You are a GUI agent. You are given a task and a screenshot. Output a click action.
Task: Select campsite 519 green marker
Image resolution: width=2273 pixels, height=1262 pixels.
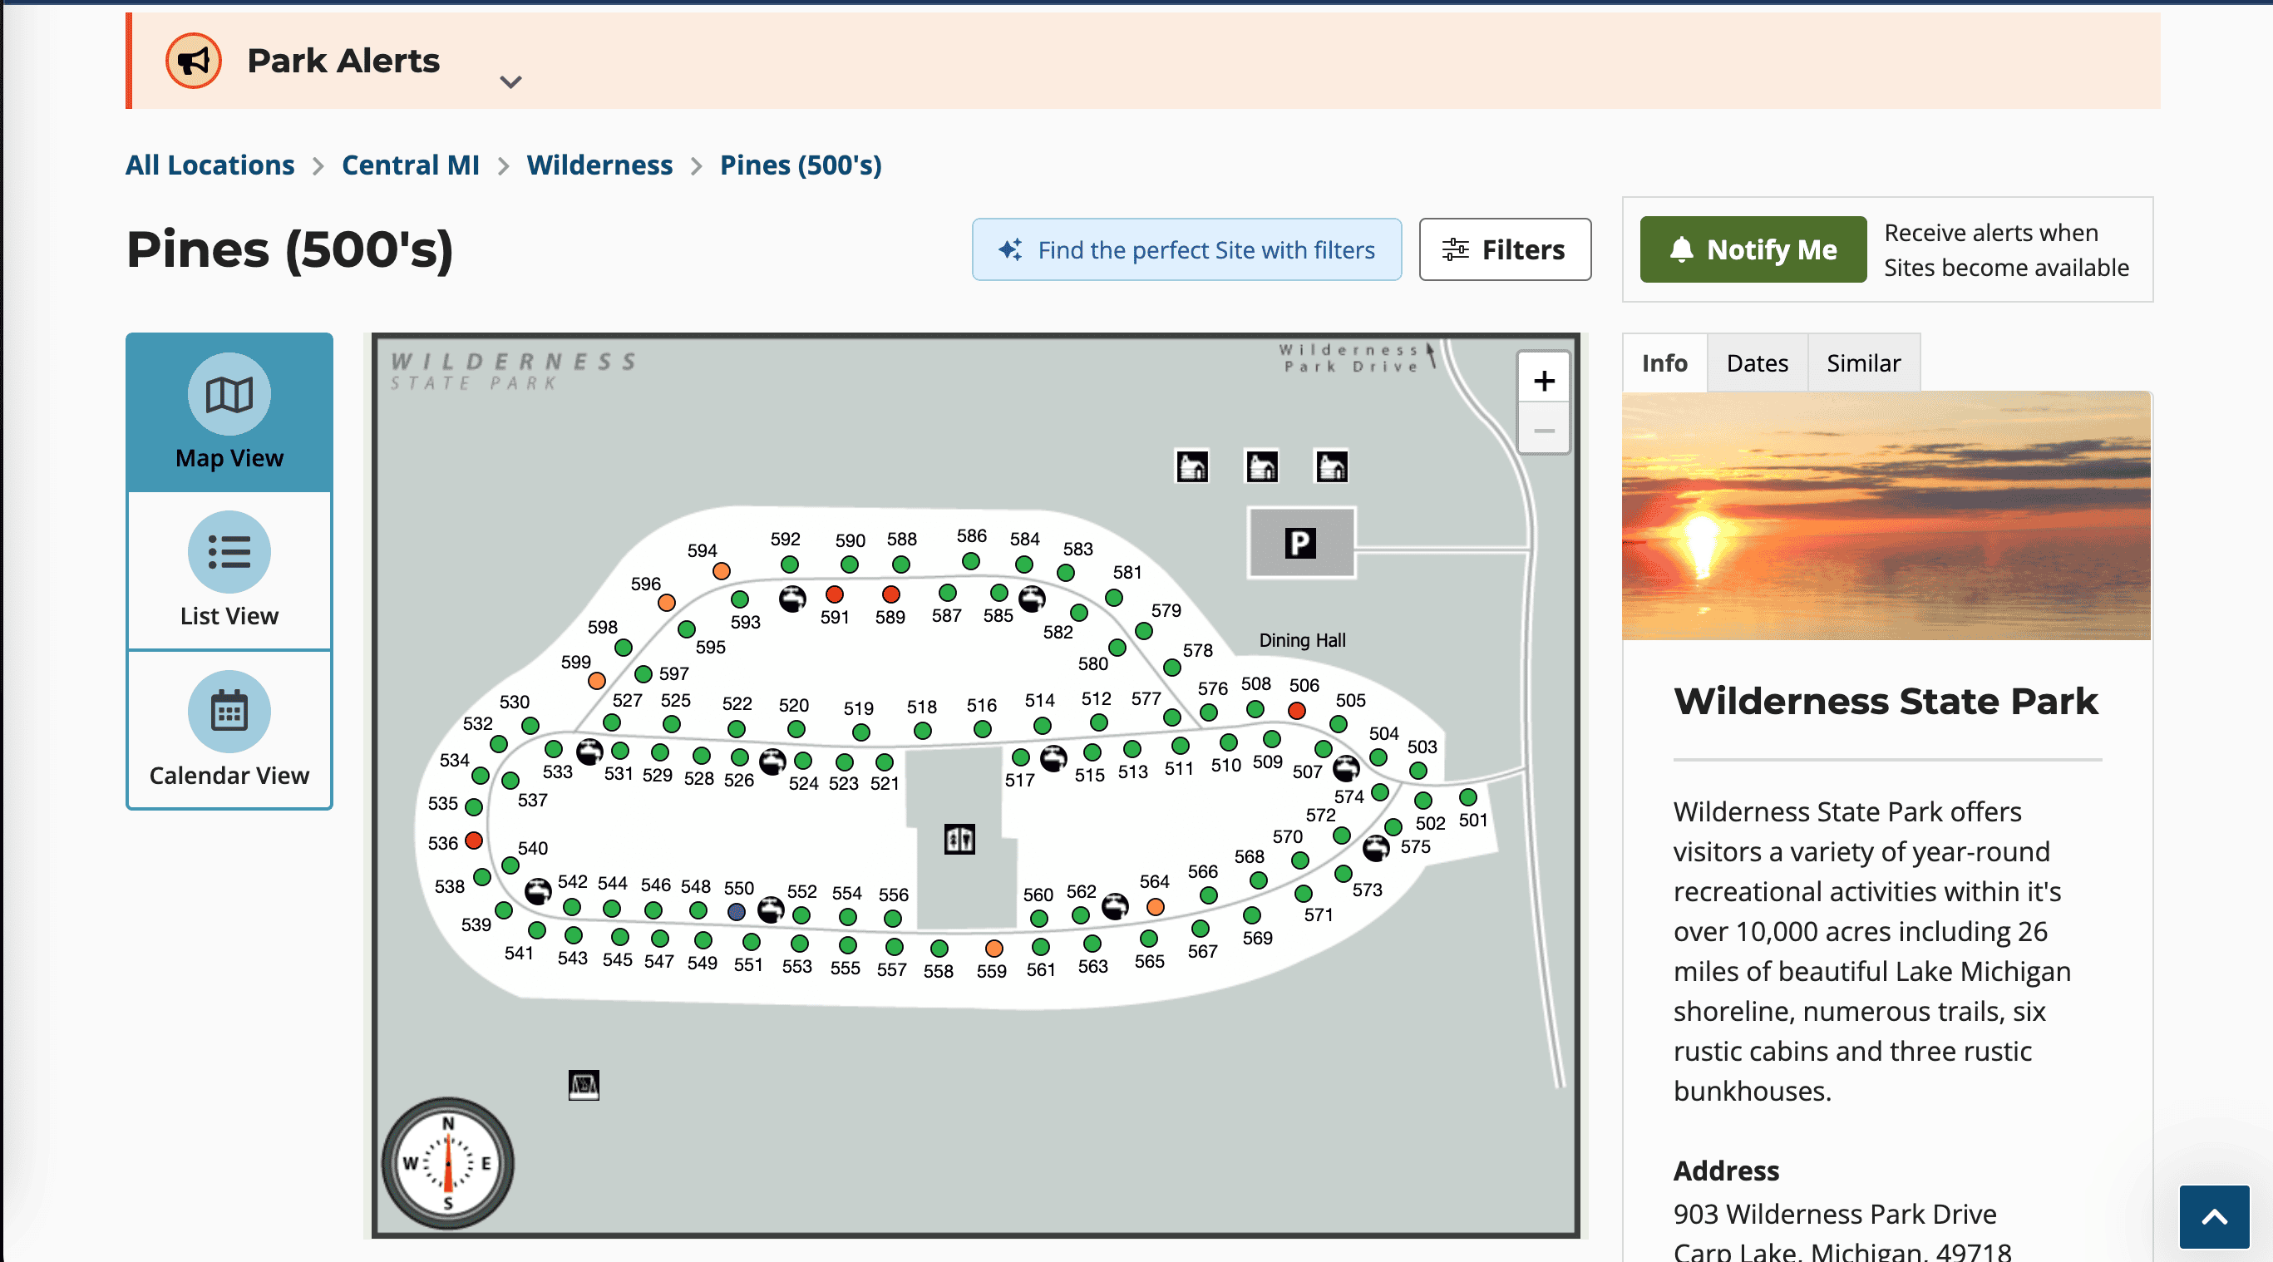[x=861, y=732]
